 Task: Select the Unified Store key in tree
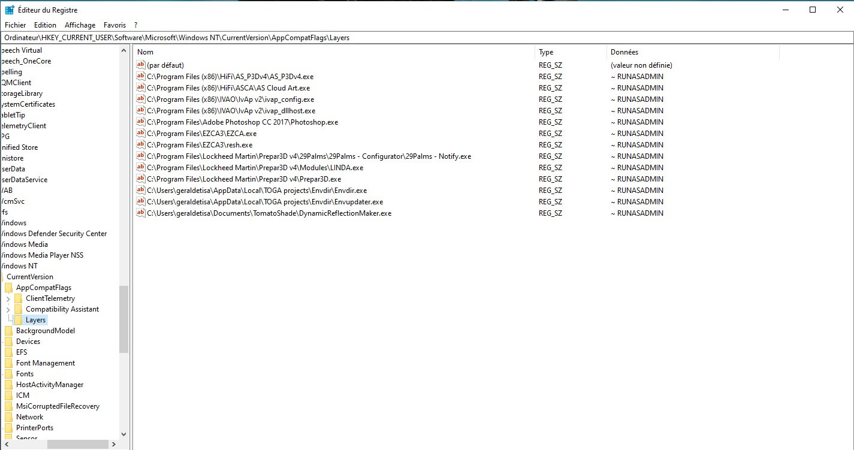click(x=19, y=147)
